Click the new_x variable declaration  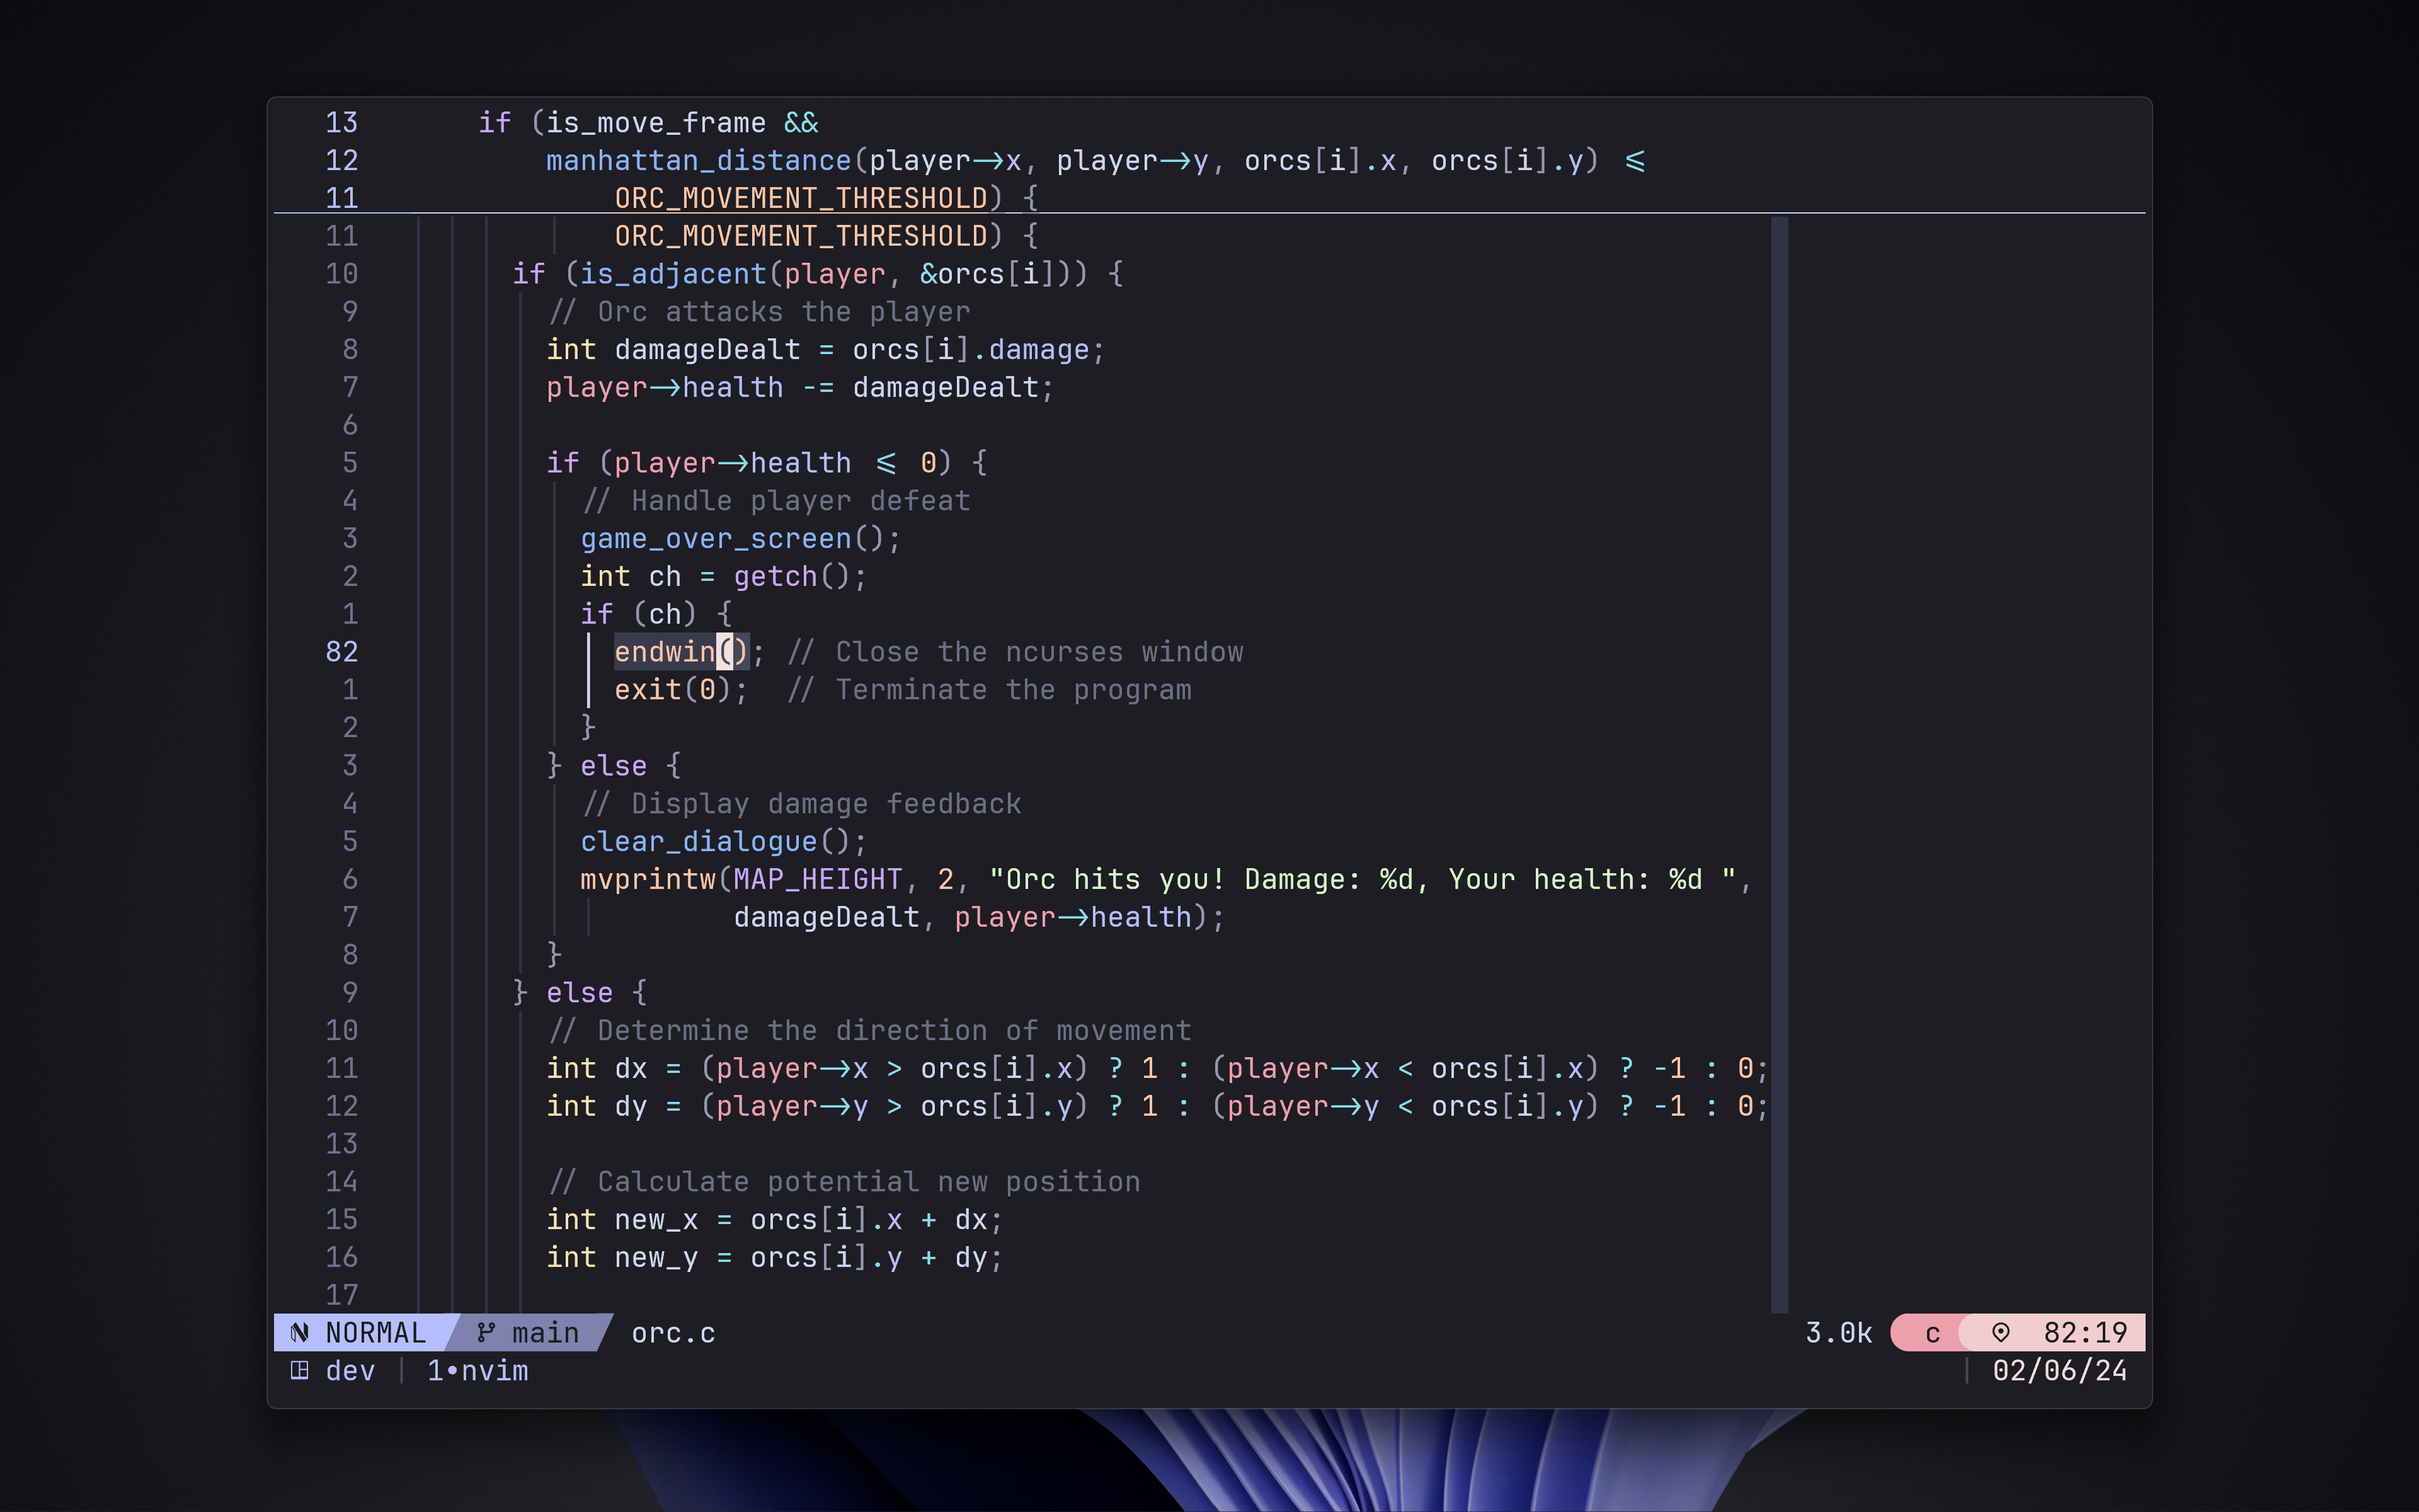point(775,1220)
